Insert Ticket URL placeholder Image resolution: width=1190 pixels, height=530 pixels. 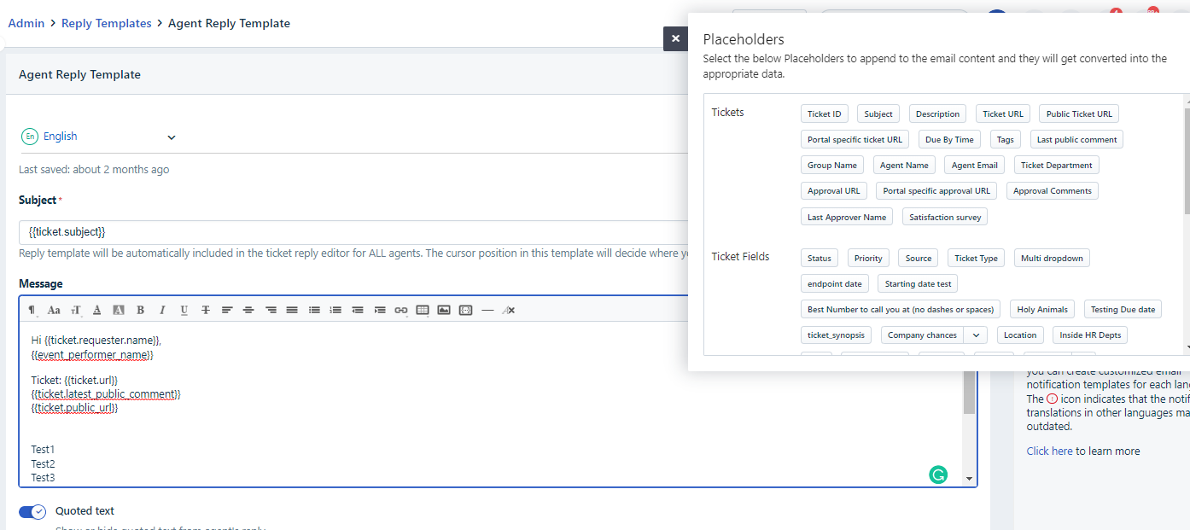pyautogui.click(x=1003, y=114)
